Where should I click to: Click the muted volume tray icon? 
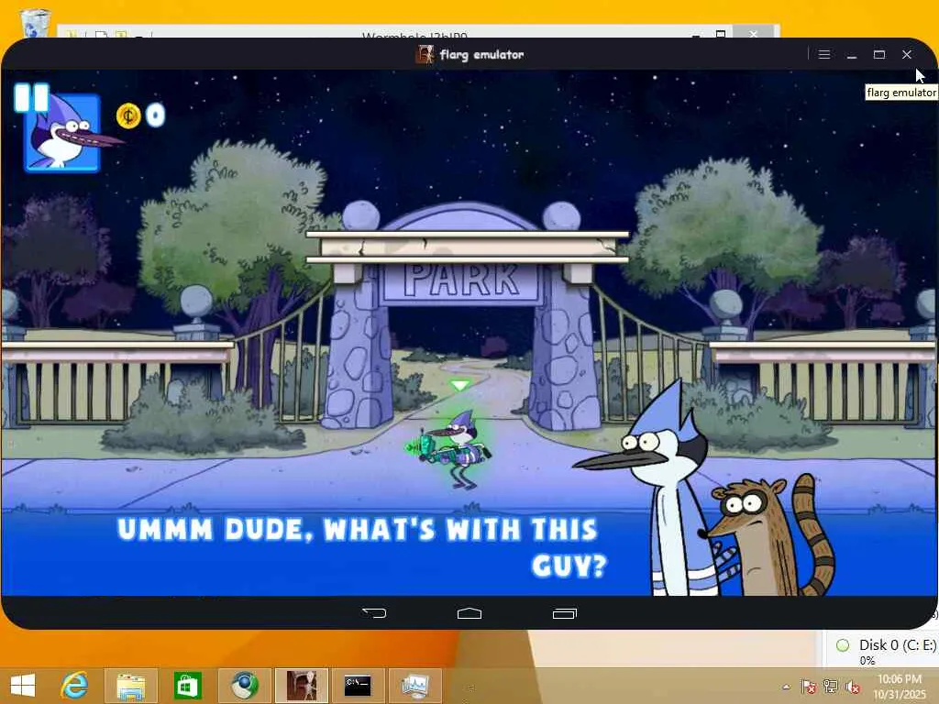click(x=853, y=687)
